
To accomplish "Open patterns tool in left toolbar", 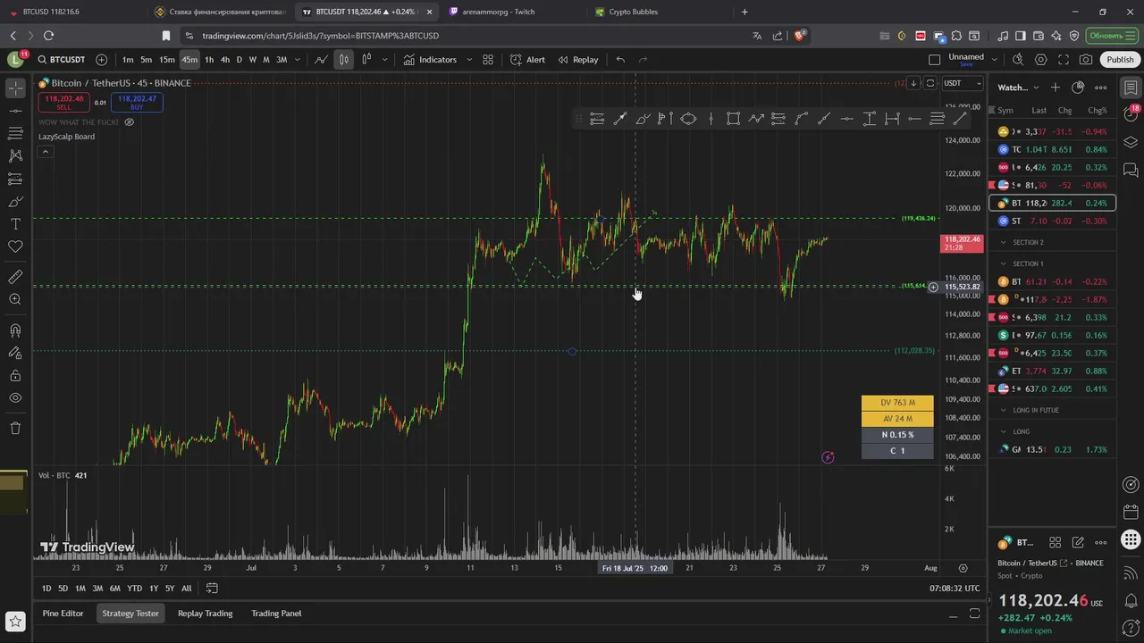I will tap(15, 155).
